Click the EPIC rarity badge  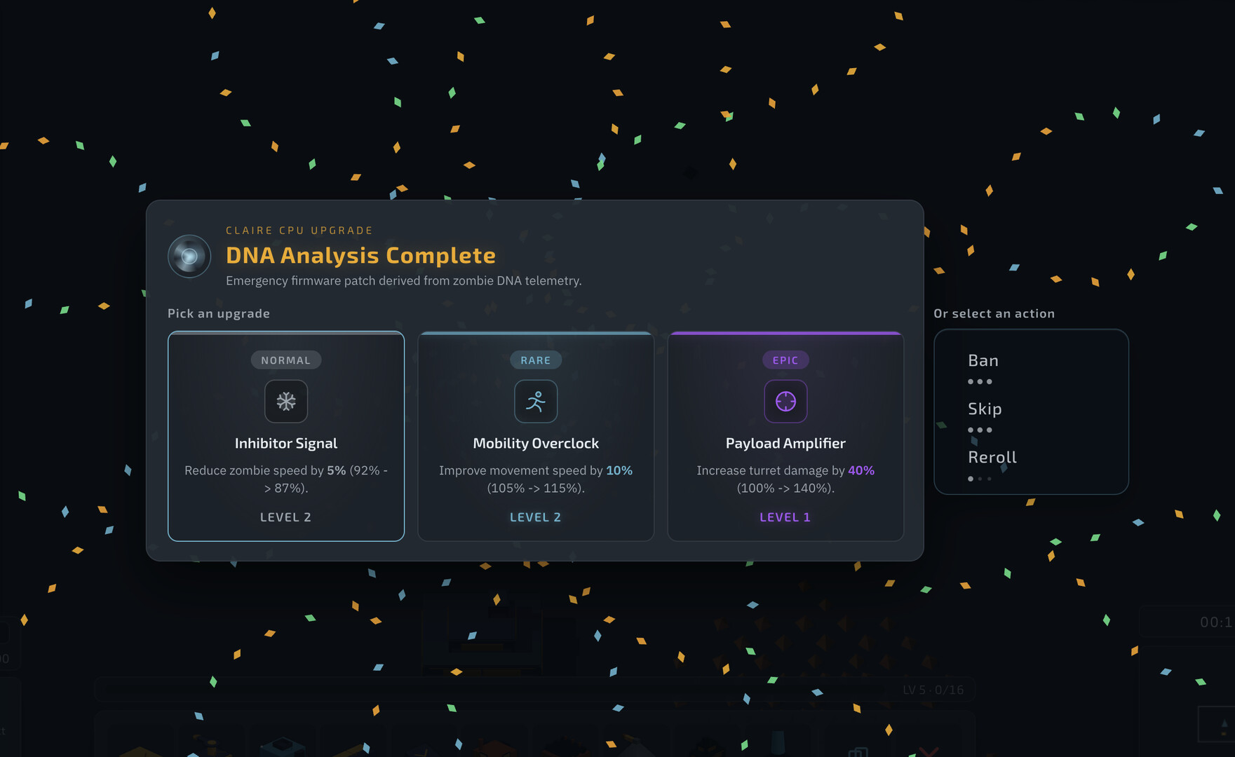785,360
